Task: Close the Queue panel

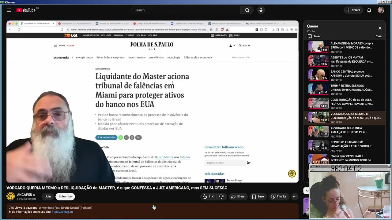Action: pyautogui.click(x=380, y=28)
